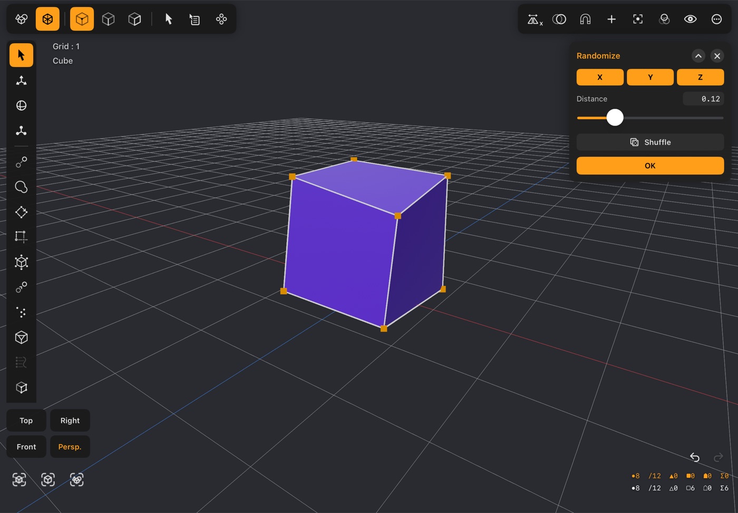Open the list selection icon in top toolbar
Viewport: 738px width, 513px height.
point(195,20)
